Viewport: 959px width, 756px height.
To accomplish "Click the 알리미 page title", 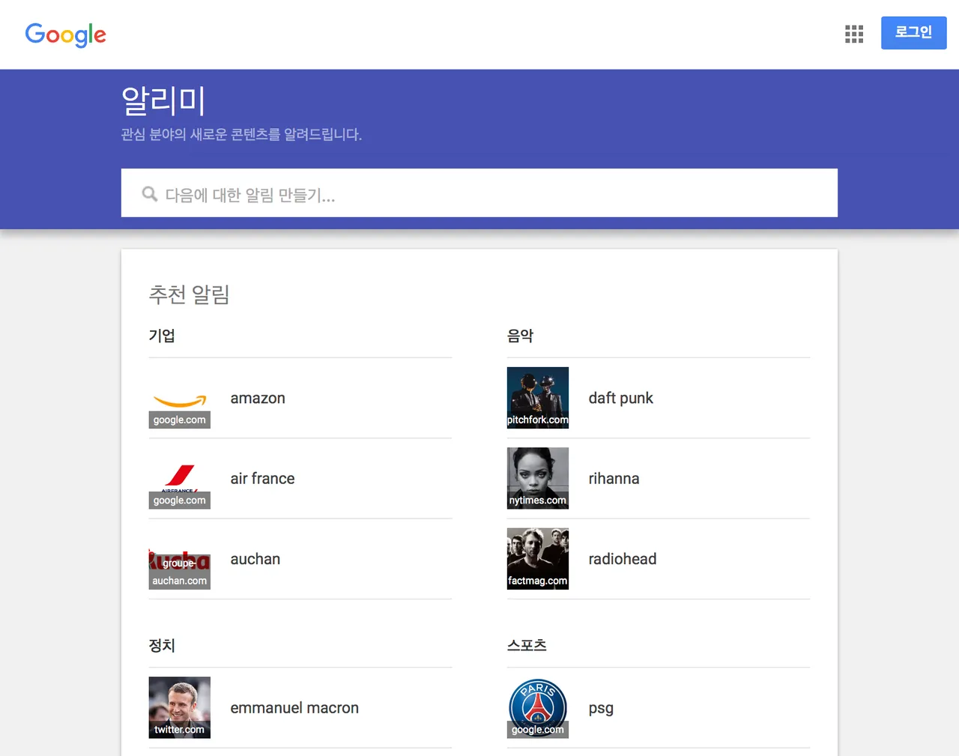I will (163, 100).
